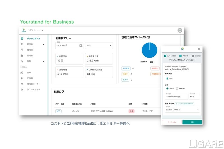Click the 充電器 plug icon
Viewport: 224px width, 149px height.
click(x=22, y=78)
